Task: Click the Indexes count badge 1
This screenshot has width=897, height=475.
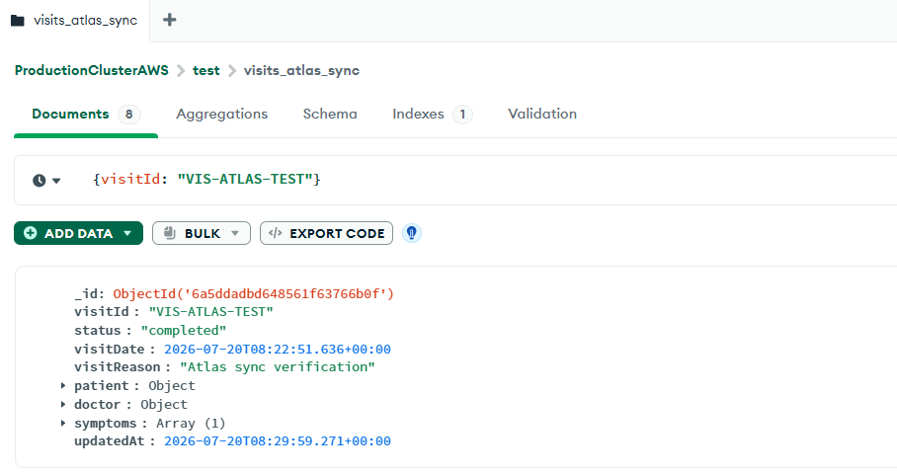Action: pyautogui.click(x=462, y=115)
